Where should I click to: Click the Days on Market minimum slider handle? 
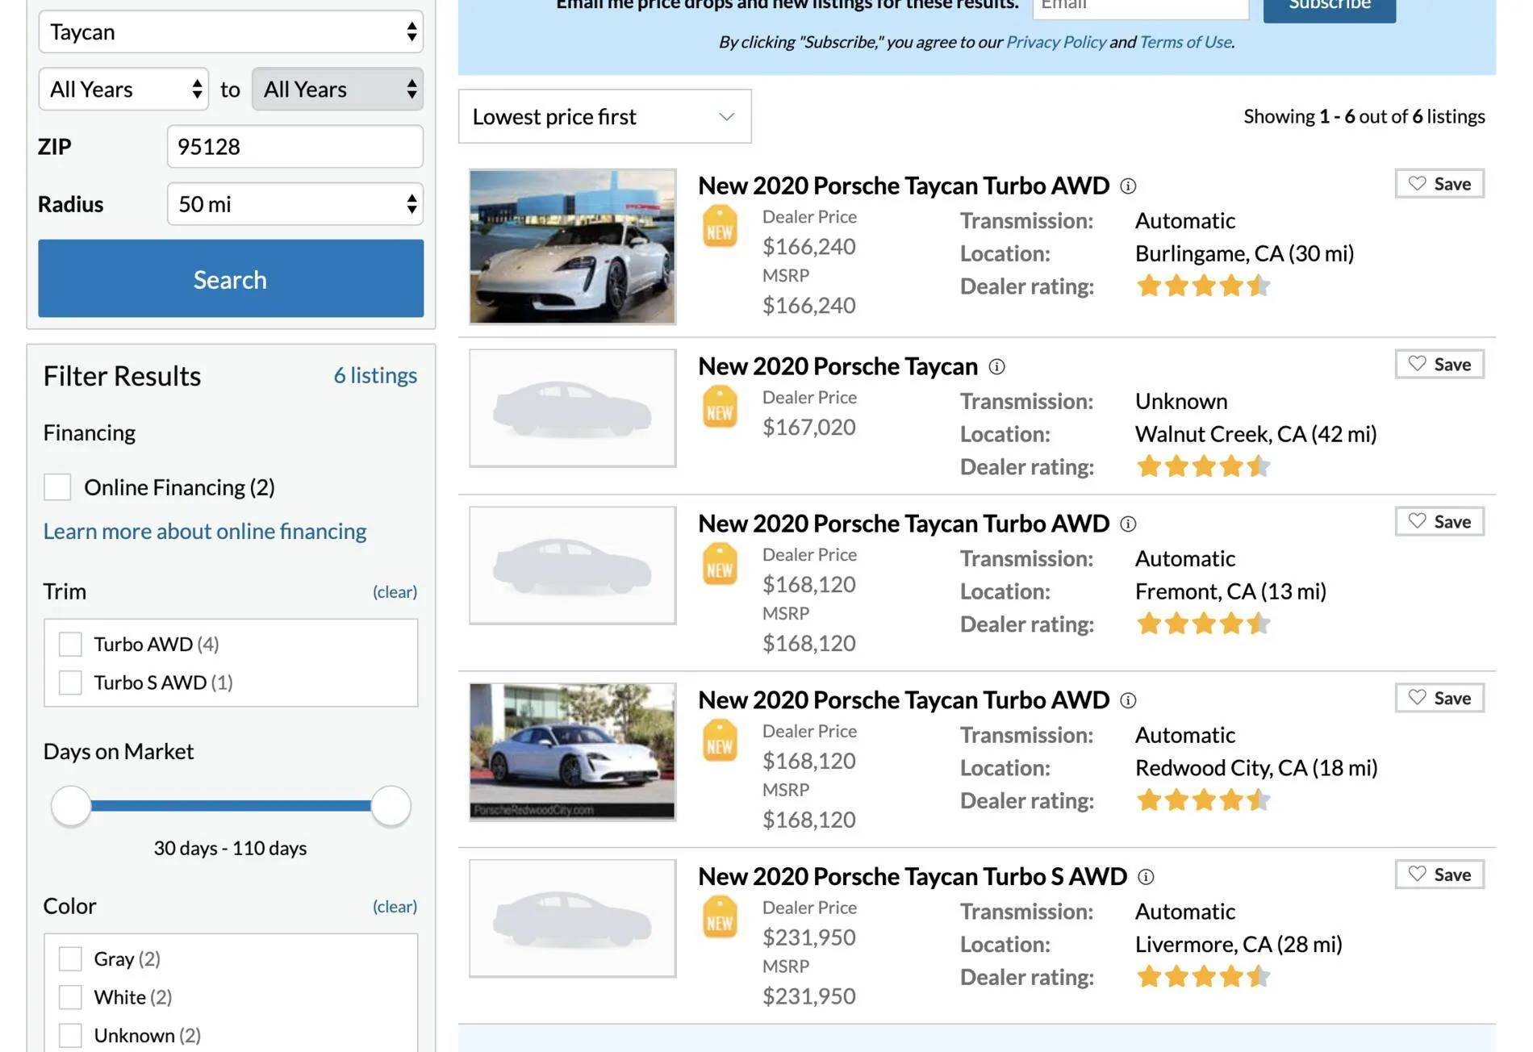71,807
